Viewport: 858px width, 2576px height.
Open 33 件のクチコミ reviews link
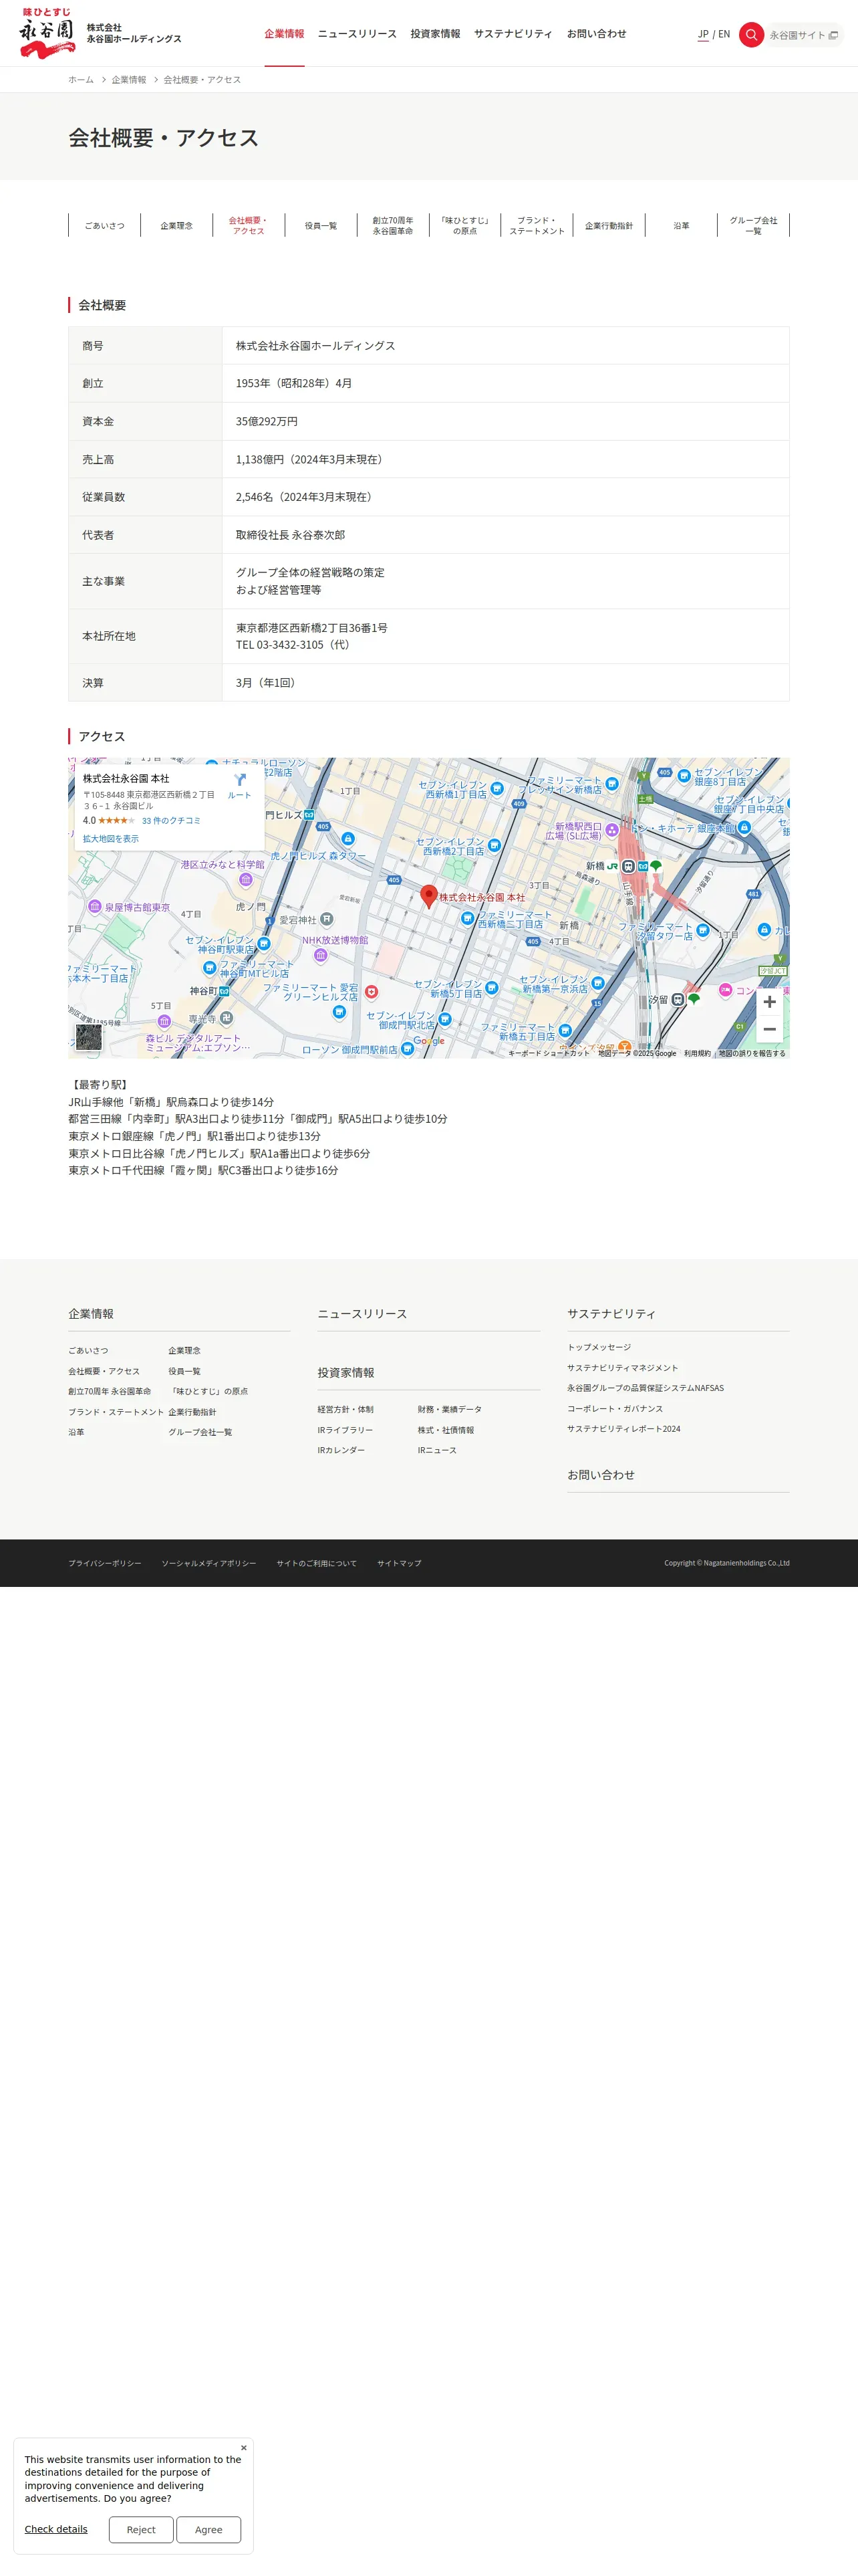[x=171, y=821]
